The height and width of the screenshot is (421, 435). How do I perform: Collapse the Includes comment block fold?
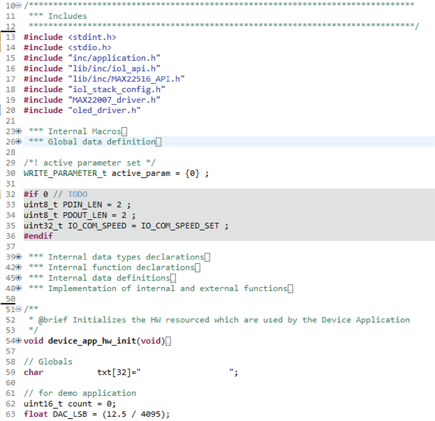[x=18, y=5]
